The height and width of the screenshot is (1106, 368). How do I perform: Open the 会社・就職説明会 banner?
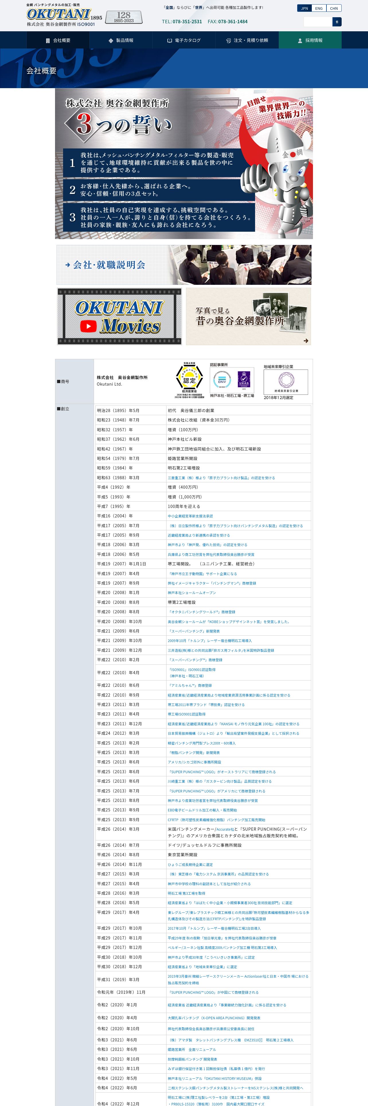184,265
